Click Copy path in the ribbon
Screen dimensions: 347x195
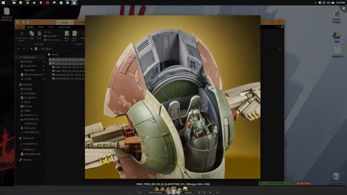[50, 36]
